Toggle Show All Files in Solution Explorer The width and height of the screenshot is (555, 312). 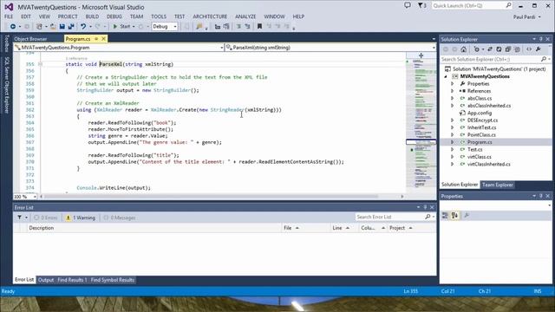[x=517, y=49]
